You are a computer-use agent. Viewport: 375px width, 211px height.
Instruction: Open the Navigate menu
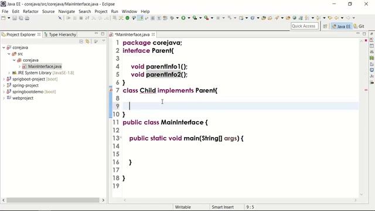(66, 11)
